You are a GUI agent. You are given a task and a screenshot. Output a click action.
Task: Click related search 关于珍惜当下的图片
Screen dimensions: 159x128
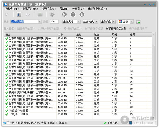[x=50, y=29]
